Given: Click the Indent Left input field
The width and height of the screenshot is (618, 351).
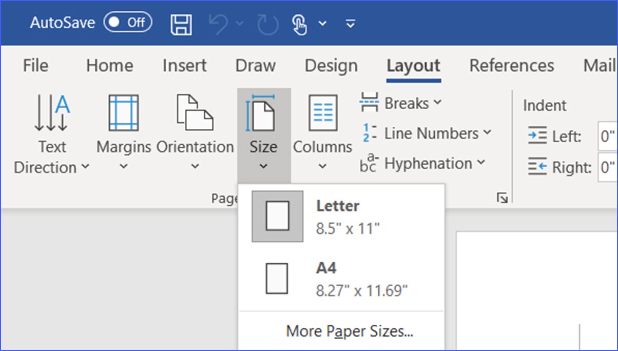Looking at the screenshot, I should tap(609, 136).
